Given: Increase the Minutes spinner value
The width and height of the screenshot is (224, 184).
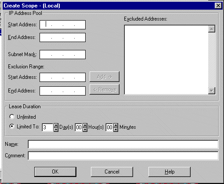Looking at the screenshot, I should (116, 125).
